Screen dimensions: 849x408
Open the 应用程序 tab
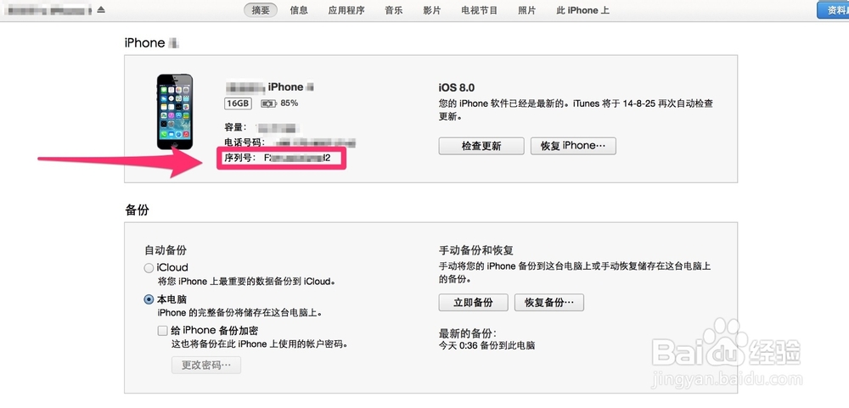pyautogui.click(x=346, y=9)
